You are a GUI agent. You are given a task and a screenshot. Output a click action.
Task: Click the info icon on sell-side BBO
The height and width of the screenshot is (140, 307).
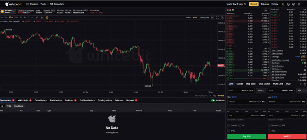[303, 91]
